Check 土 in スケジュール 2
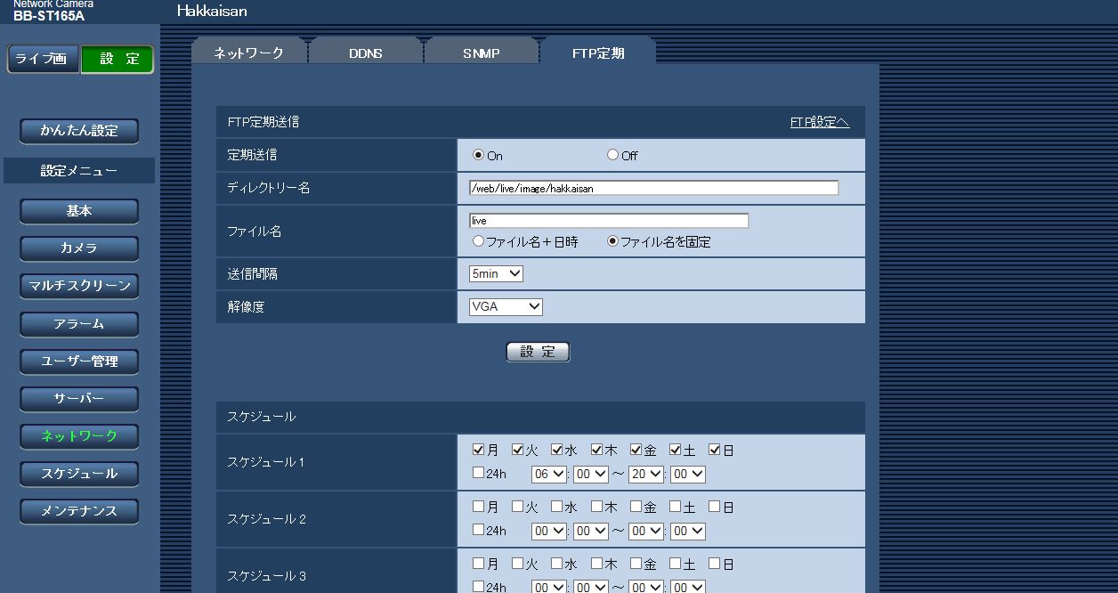 676,508
